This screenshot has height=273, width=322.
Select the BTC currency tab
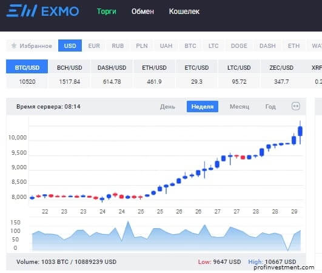(x=190, y=45)
